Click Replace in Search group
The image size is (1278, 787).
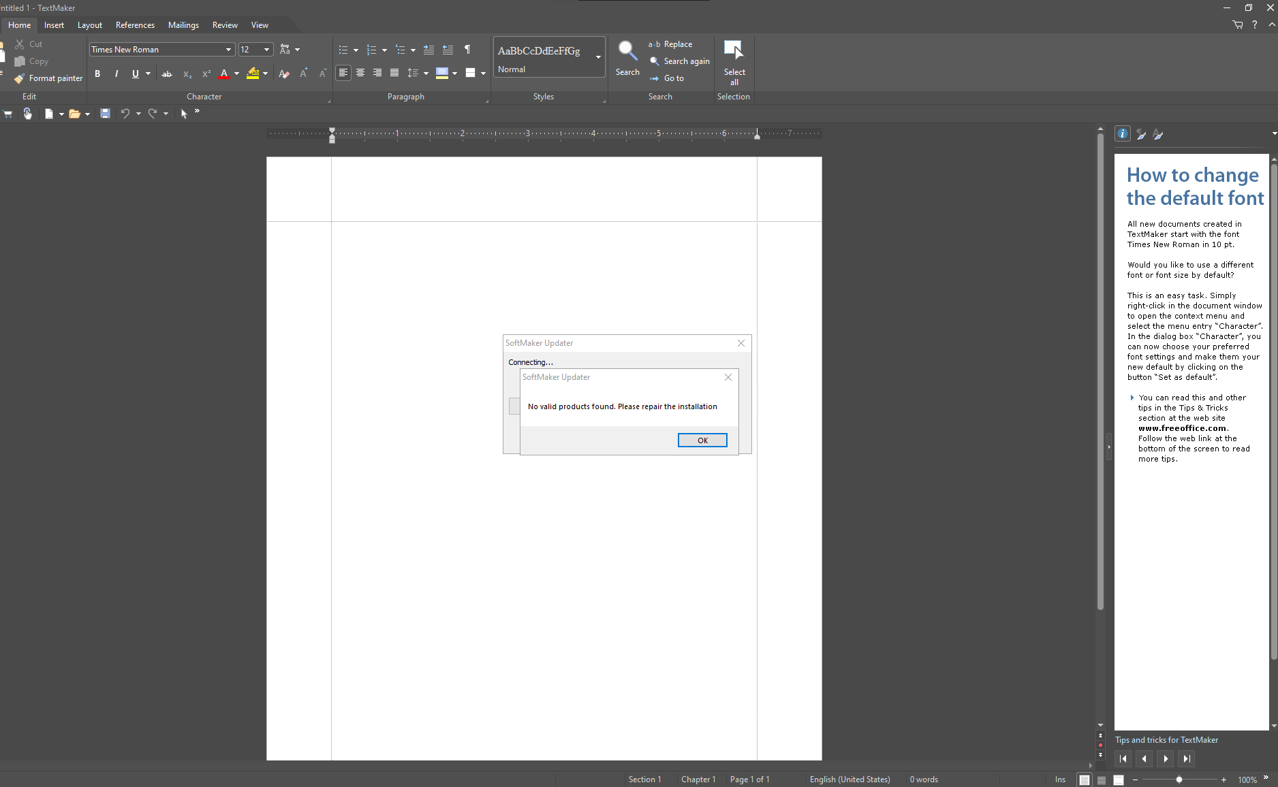671,44
